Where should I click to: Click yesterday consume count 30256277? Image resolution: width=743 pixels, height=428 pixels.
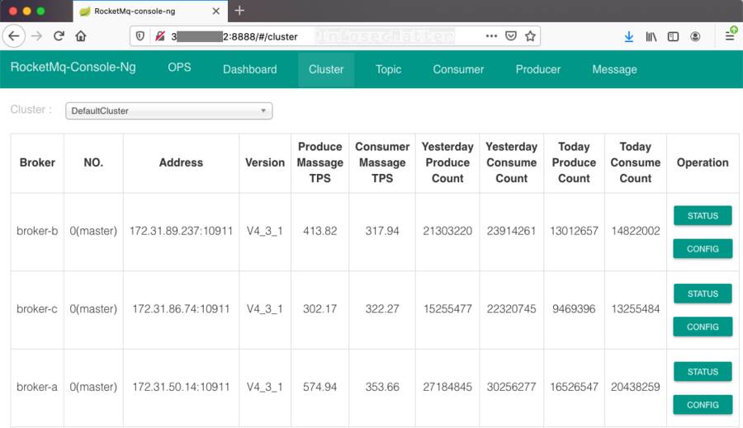511,388
